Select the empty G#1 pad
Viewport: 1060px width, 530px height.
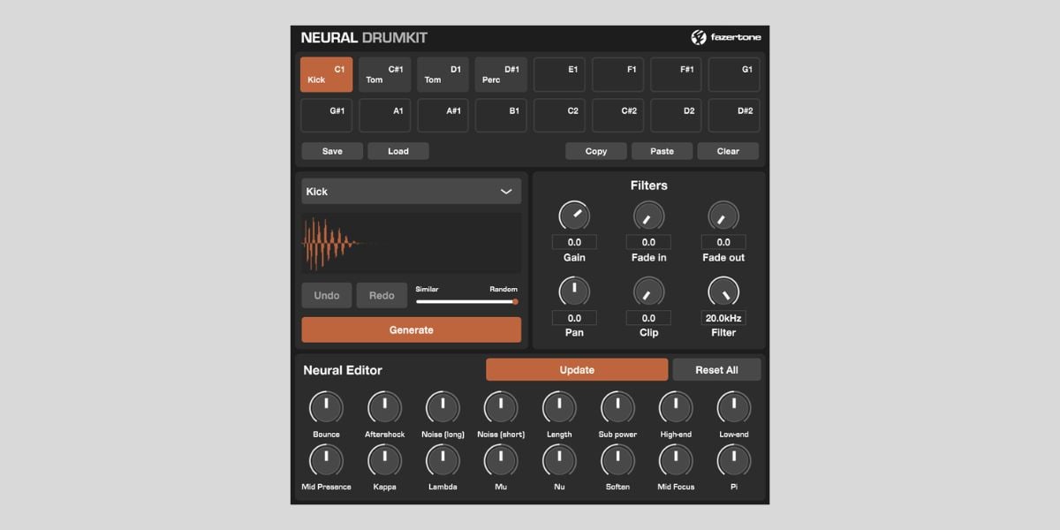click(326, 116)
